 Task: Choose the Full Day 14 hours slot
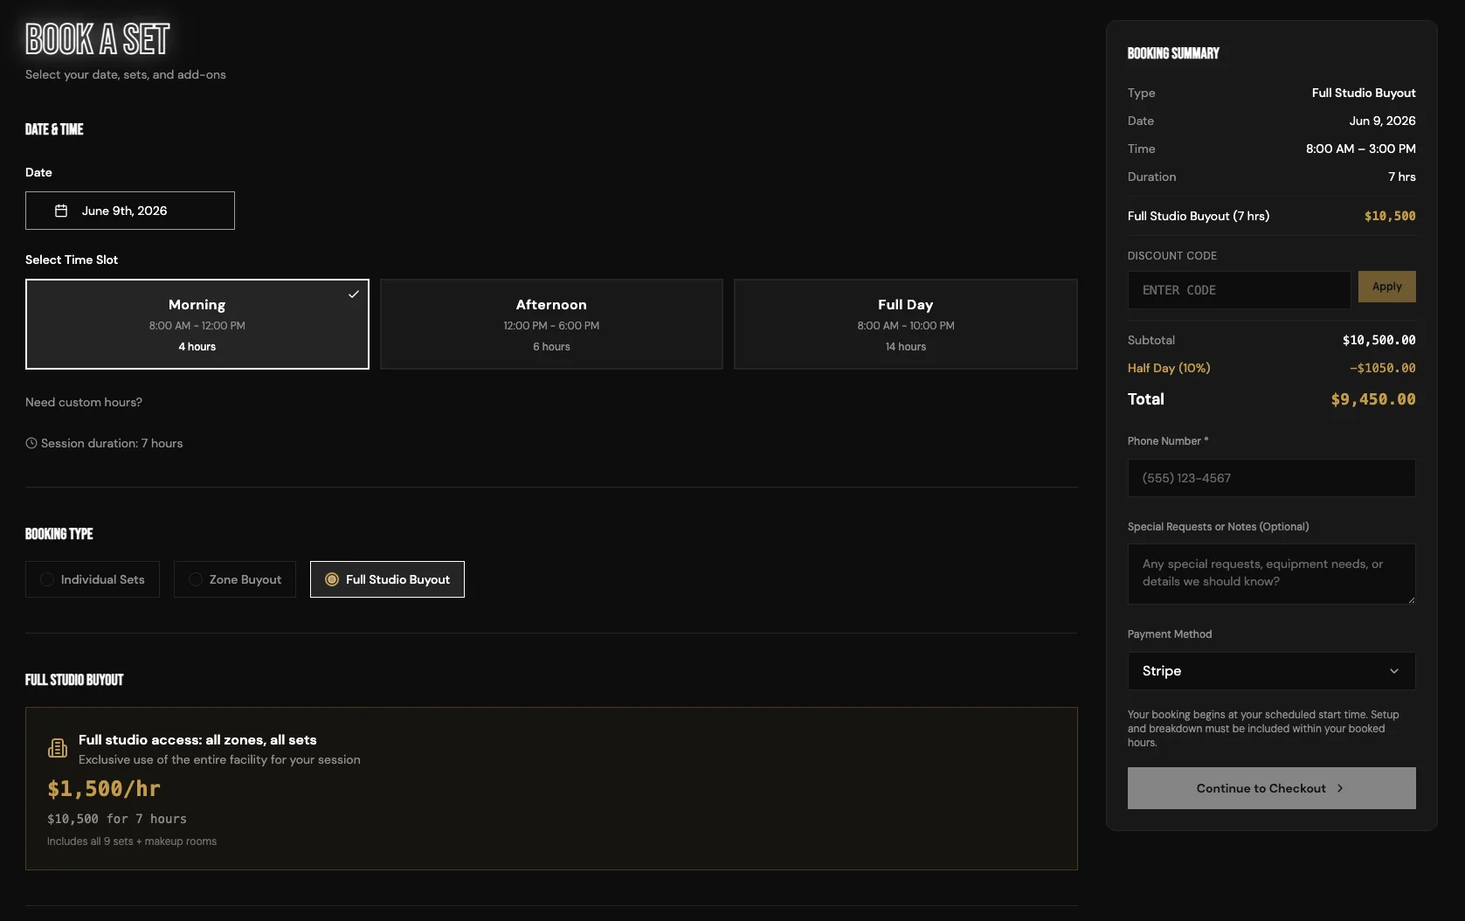click(x=906, y=324)
